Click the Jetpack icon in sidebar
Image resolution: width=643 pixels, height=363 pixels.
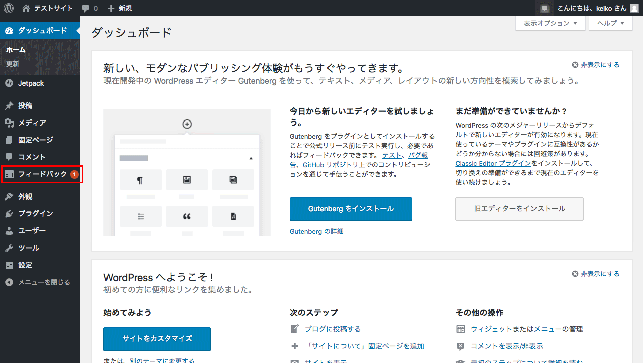point(9,83)
